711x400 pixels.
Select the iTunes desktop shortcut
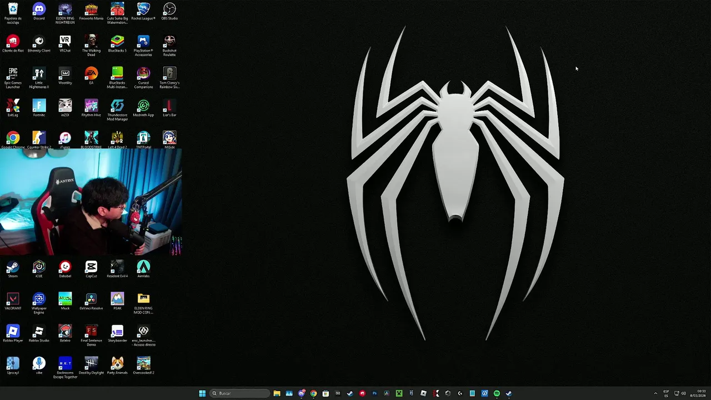pos(65,140)
